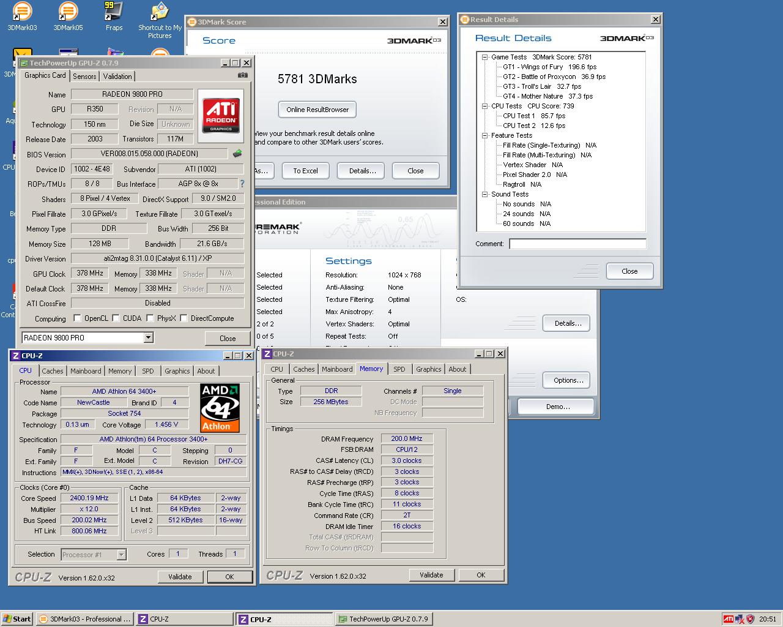Select Pixel Shader 2.0 result row
The image size is (783, 627).
tap(535, 175)
